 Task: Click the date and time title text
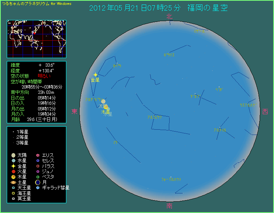tap(159, 8)
